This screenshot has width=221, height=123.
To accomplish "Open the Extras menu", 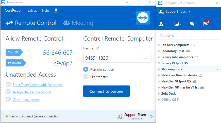I will 32,11.
